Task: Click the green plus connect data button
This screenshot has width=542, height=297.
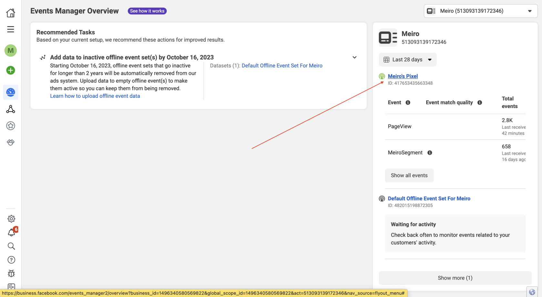Action: tap(11, 70)
